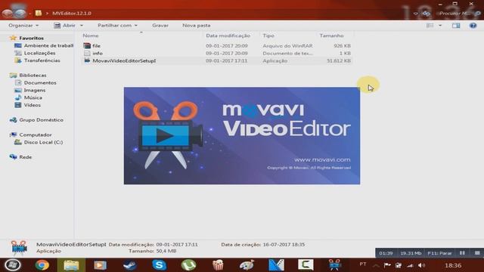
Task: Open the volume speaker tray icon
Action: [421, 265]
